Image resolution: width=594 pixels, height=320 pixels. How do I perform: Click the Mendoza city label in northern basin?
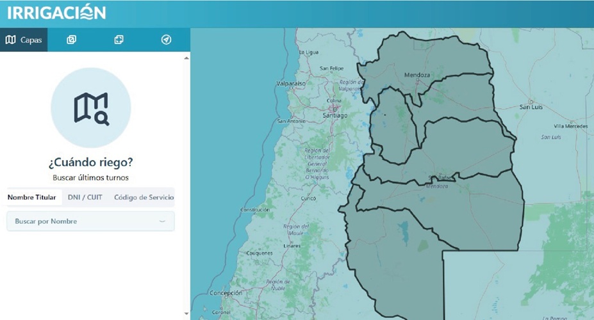pos(417,75)
